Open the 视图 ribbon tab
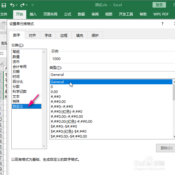 tap(109, 14)
